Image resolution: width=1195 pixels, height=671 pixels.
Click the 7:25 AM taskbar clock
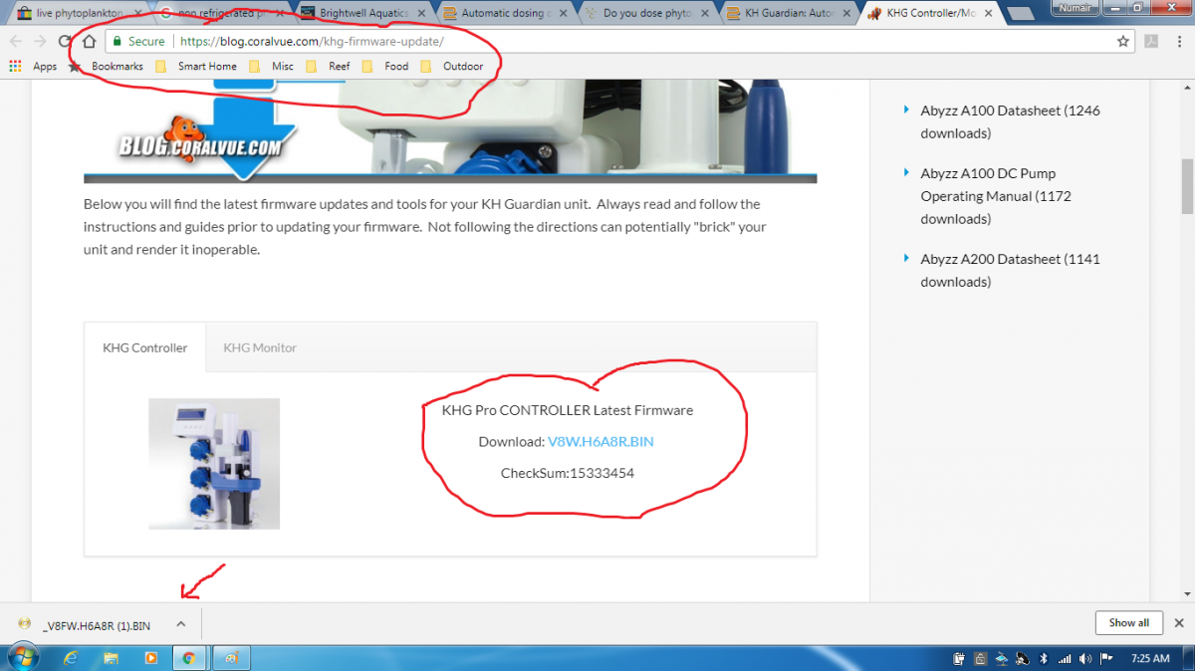click(x=1150, y=658)
